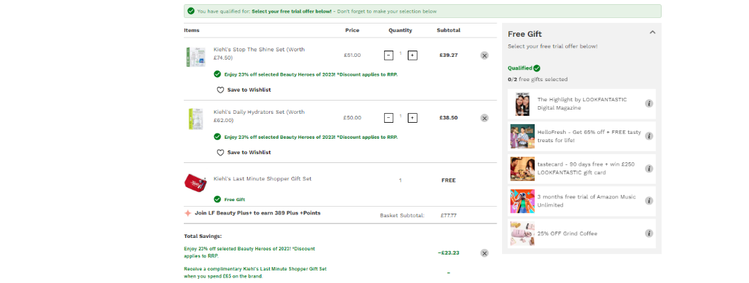Viewport: 749px width, 283px height.
Task: Collapse the Free Gift panel
Action: (x=652, y=32)
